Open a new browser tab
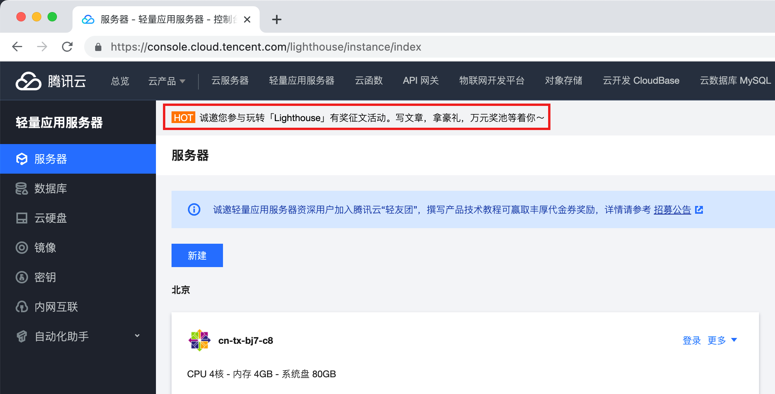 pos(277,19)
